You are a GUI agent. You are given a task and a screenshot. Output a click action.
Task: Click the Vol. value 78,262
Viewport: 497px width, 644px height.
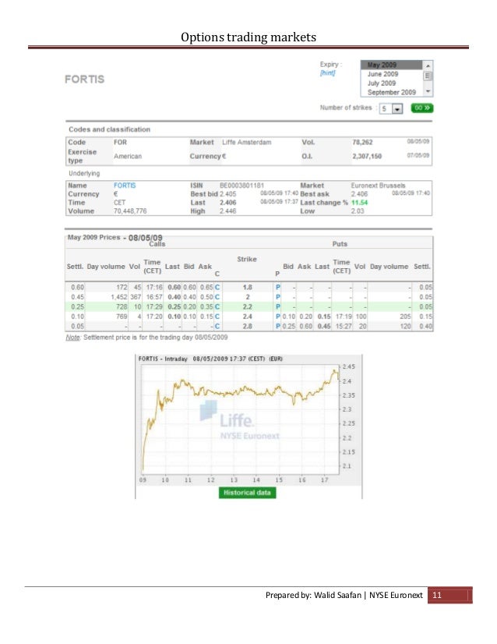click(362, 142)
